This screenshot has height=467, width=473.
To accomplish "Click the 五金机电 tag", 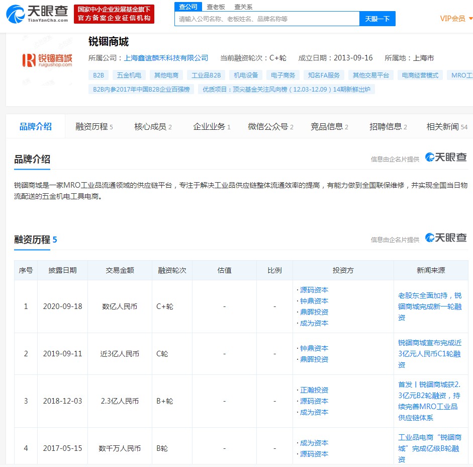I will (129, 75).
